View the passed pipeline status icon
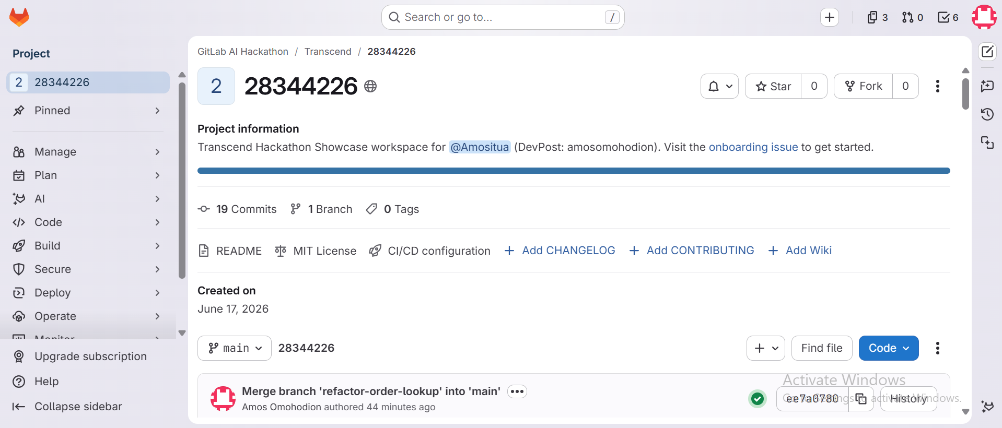Viewport: 1002px width, 428px height. point(758,399)
